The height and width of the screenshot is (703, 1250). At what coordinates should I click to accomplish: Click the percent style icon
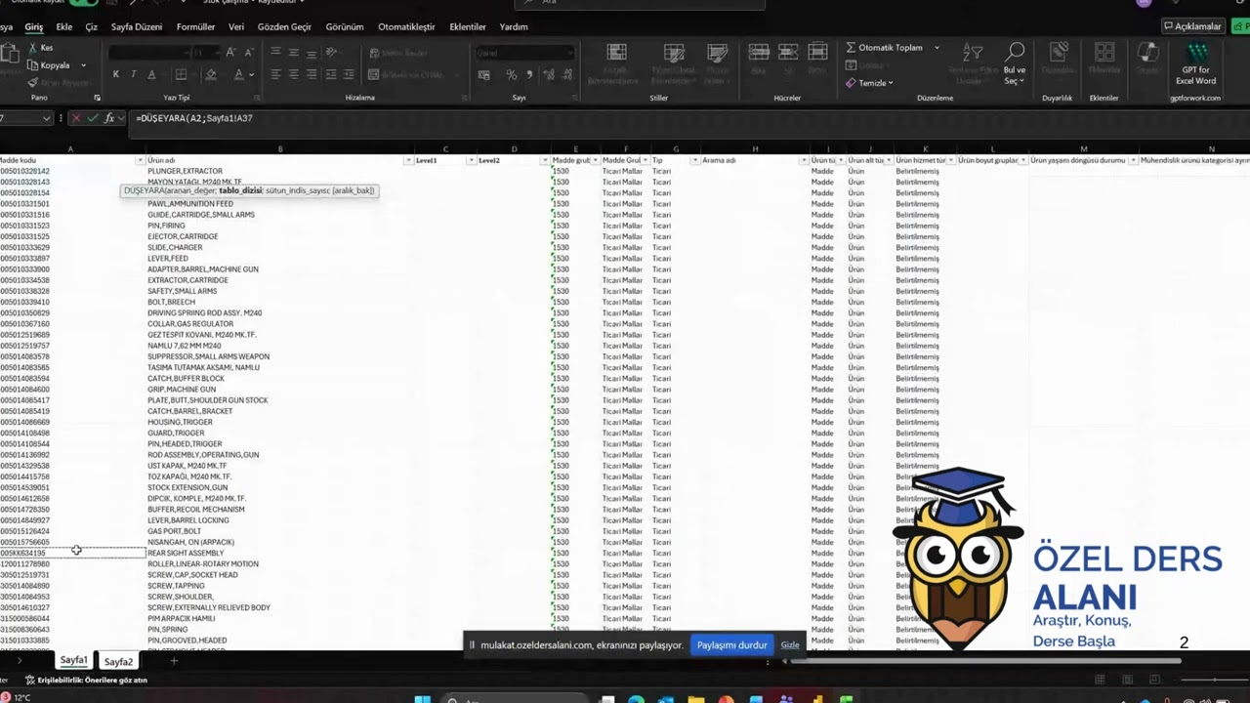pos(511,74)
